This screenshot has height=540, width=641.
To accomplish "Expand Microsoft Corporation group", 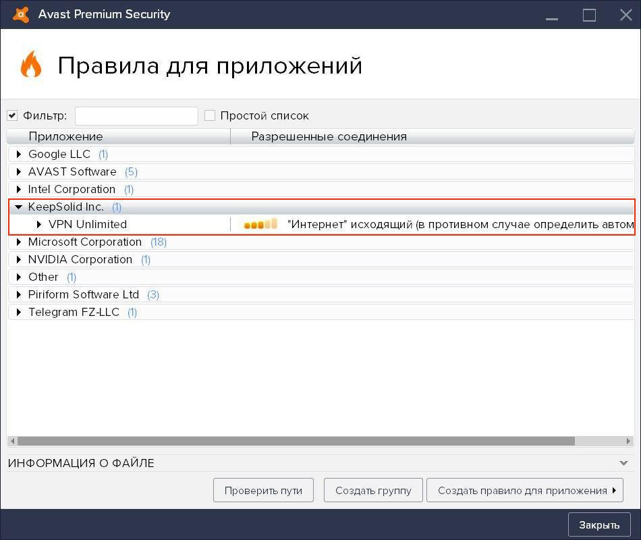I will [x=19, y=242].
